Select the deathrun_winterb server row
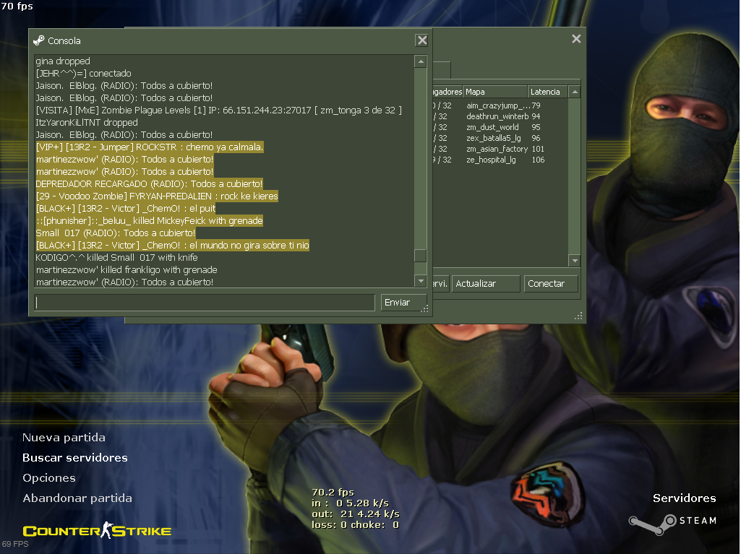Screen dimensions: 741x554 500,116
